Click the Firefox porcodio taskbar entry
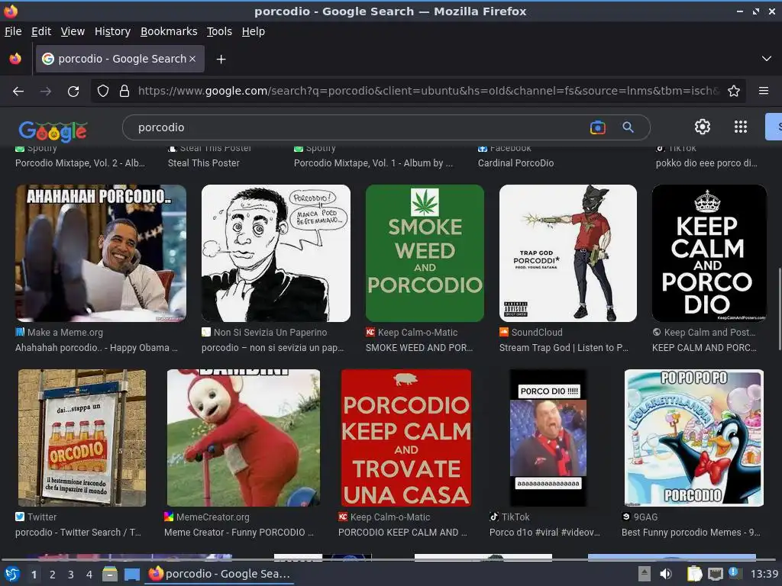 (219, 574)
